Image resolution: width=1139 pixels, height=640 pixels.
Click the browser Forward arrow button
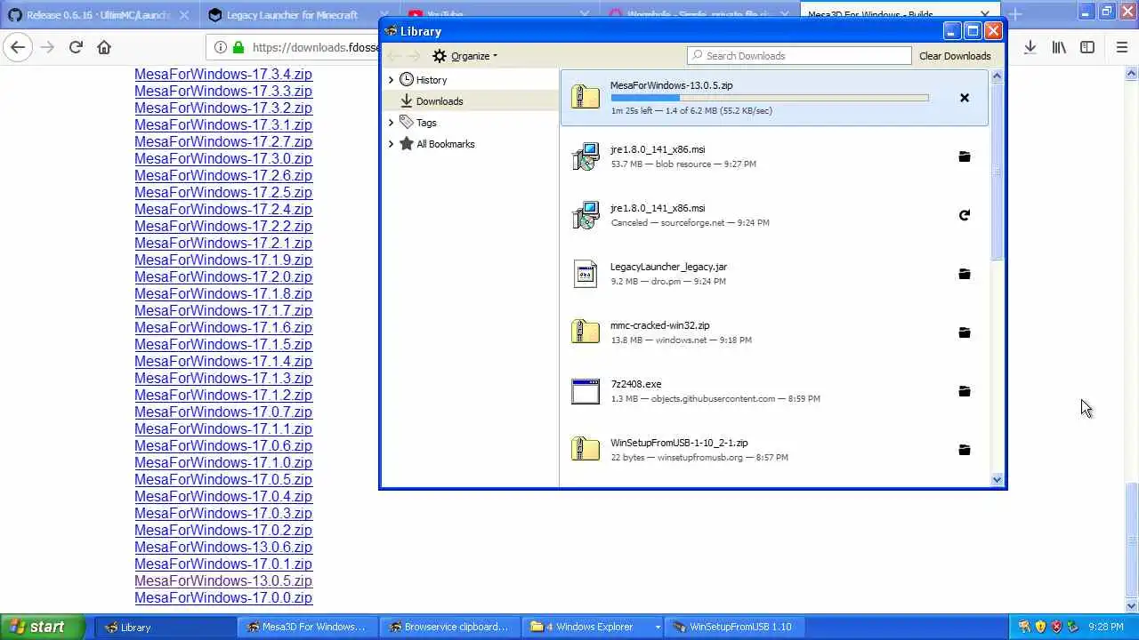pyautogui.click(x=47, y=47)
